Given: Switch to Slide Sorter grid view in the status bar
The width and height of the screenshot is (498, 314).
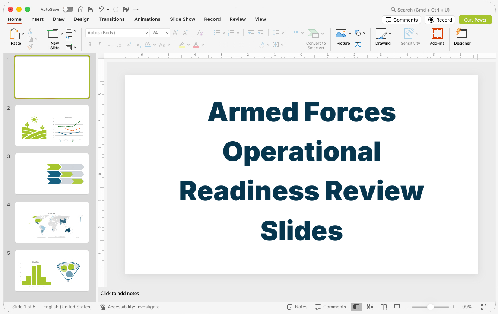Looking at the screenshot, I should [x=370, y=307].
